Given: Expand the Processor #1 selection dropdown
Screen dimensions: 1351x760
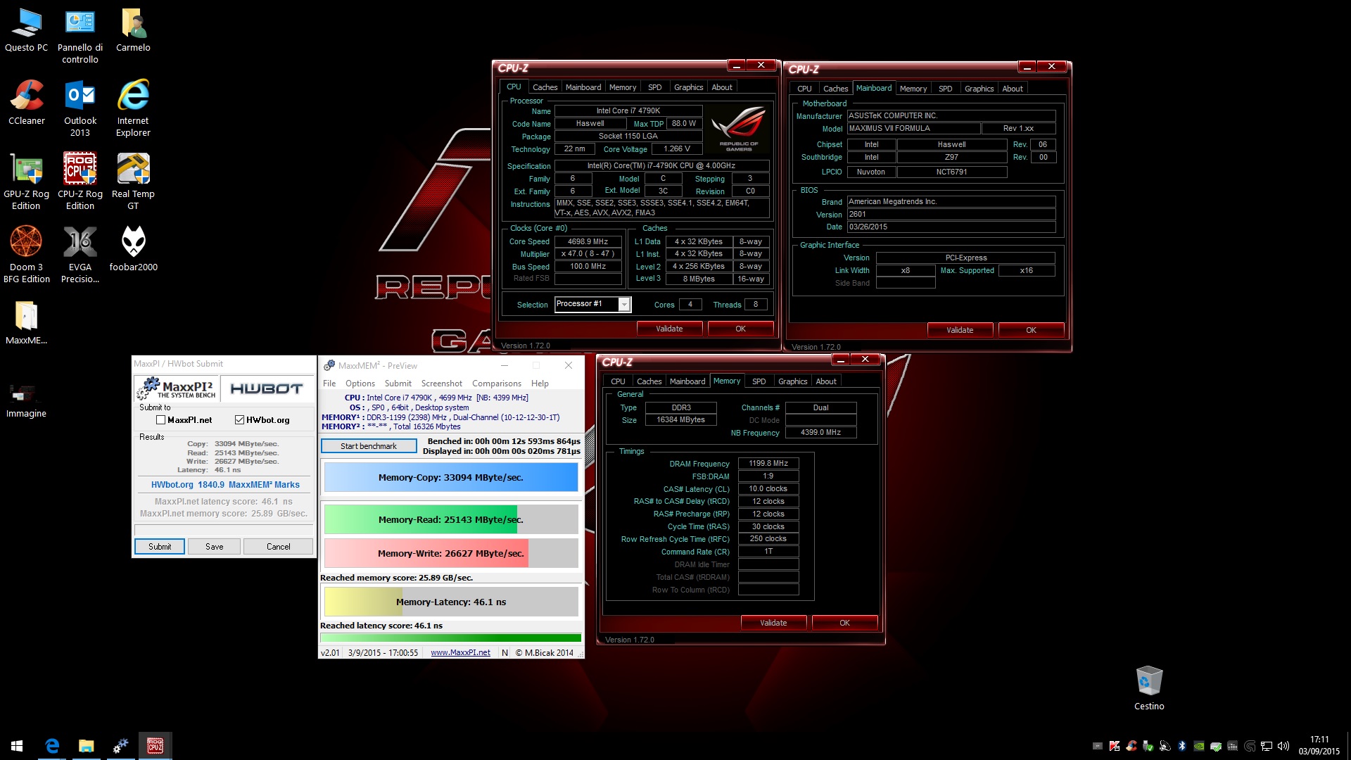Looking at the screenshot, I should coord(624,304).
